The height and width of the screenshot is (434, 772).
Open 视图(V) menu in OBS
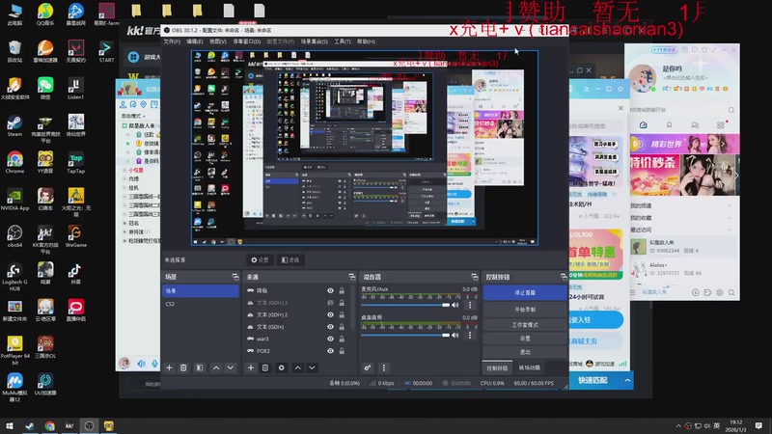[x=218, y=41]
